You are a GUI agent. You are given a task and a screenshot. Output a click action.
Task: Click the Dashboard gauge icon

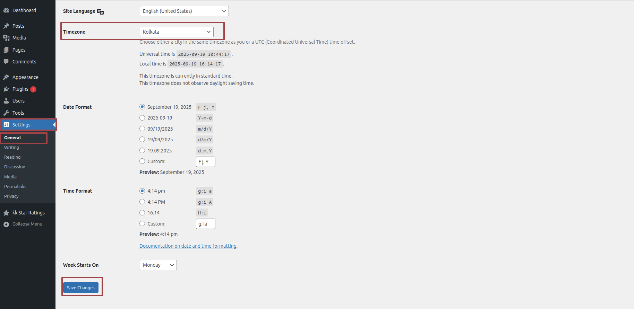pos(6,10)
